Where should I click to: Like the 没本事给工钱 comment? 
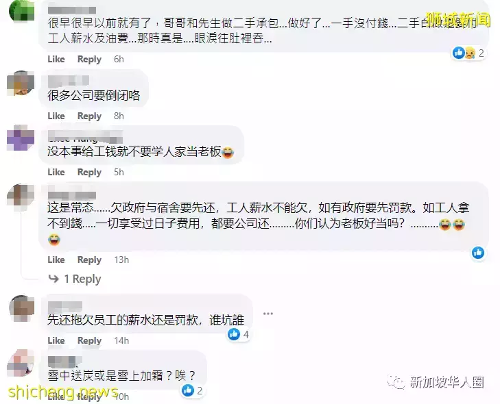(x=56, y=173)
